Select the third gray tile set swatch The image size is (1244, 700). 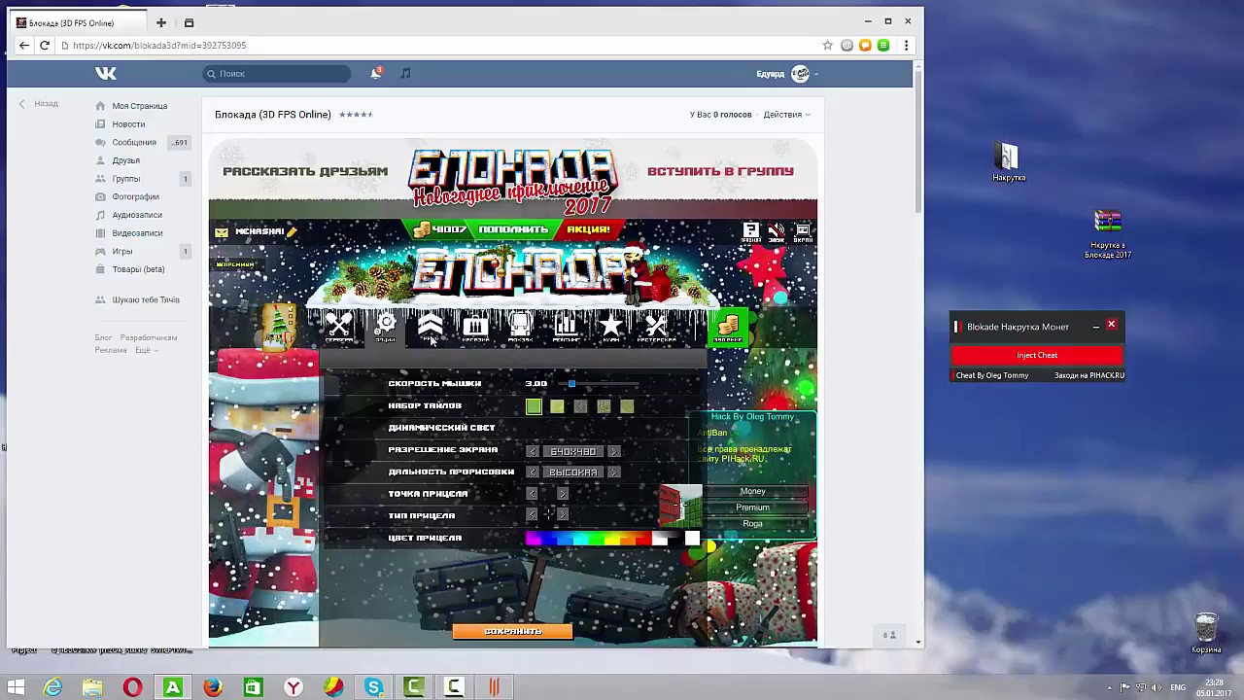580,406
